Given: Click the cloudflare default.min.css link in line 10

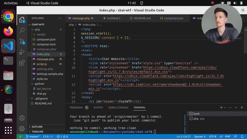Looking at the screenshot, I should pos(152,69).
